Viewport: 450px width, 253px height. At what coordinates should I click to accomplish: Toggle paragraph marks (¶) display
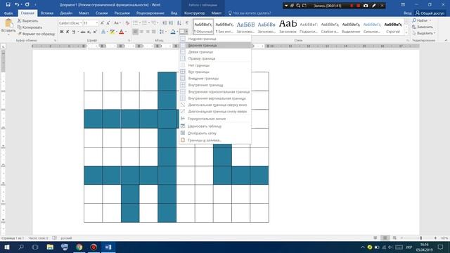(187, 23)
